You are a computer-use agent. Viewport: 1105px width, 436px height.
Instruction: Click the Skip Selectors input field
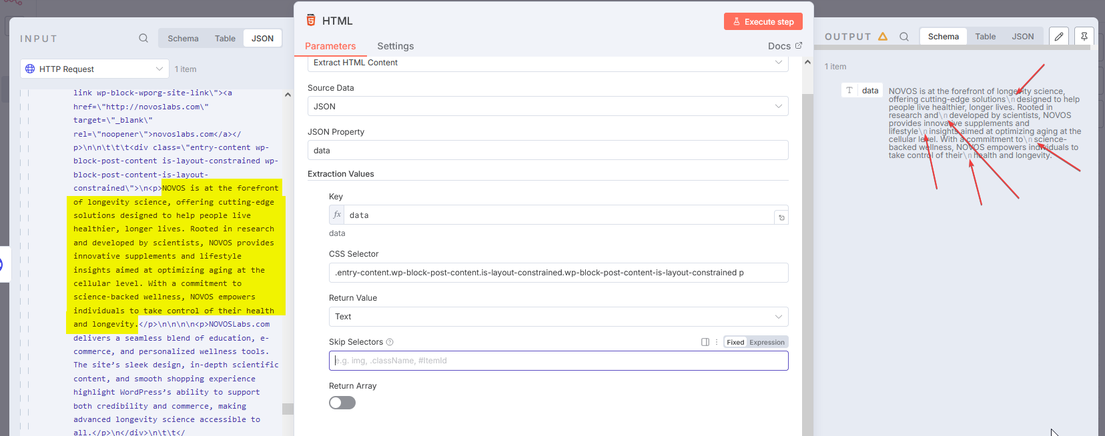pos(559,361)
